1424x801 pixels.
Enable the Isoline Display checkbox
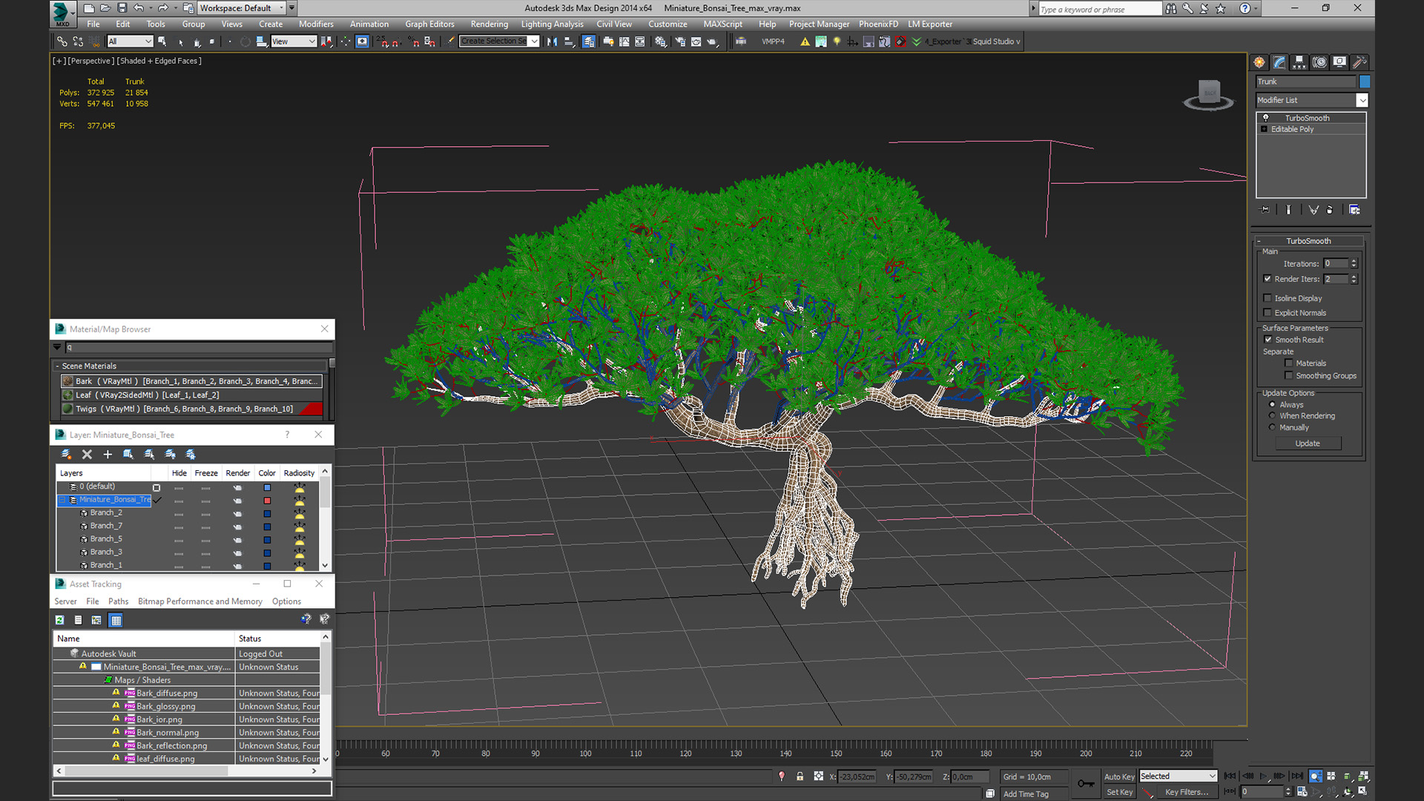[1268, 298]
